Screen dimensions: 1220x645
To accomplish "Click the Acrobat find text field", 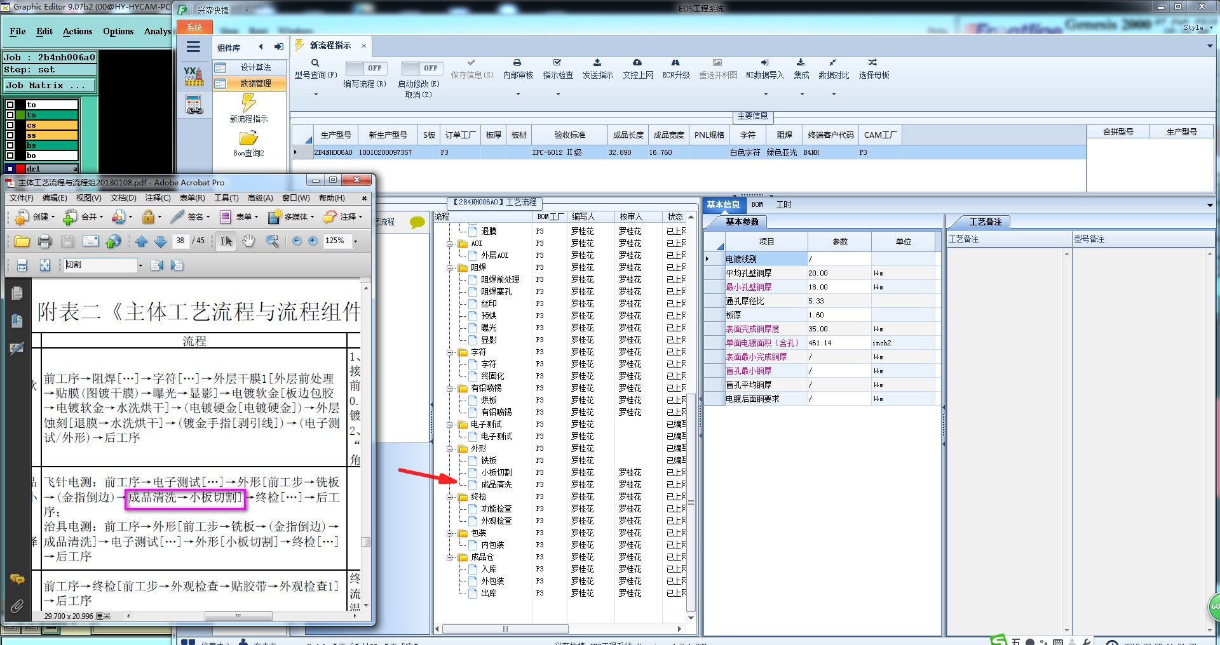I will (100, 265).
